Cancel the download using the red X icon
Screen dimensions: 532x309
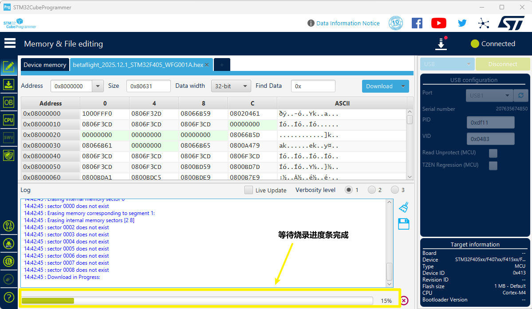click(404, 301)
